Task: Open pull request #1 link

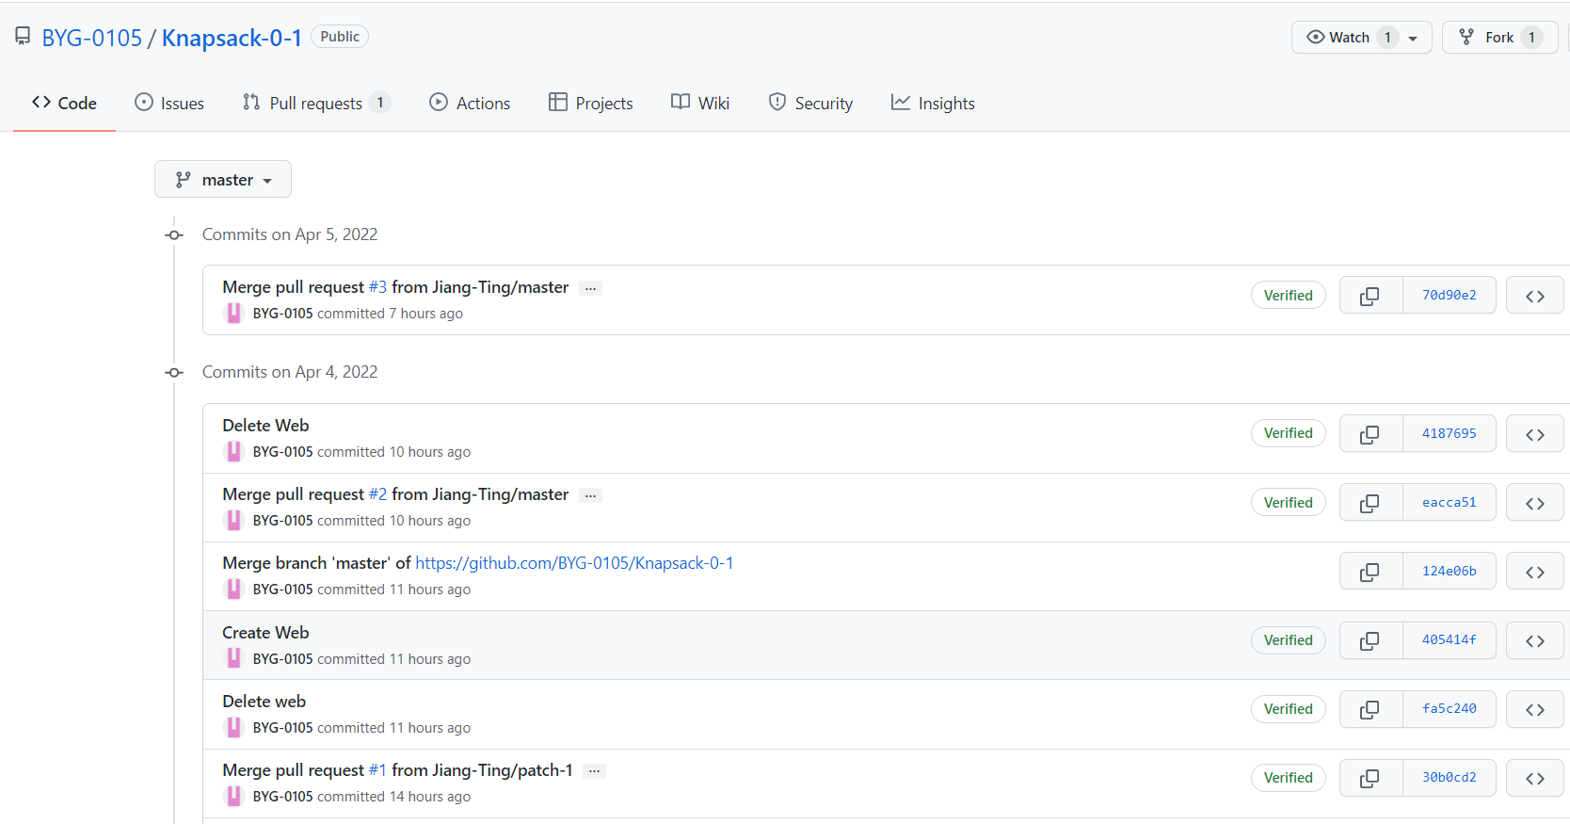Action: pyautogui.click(x=377, y=770)
